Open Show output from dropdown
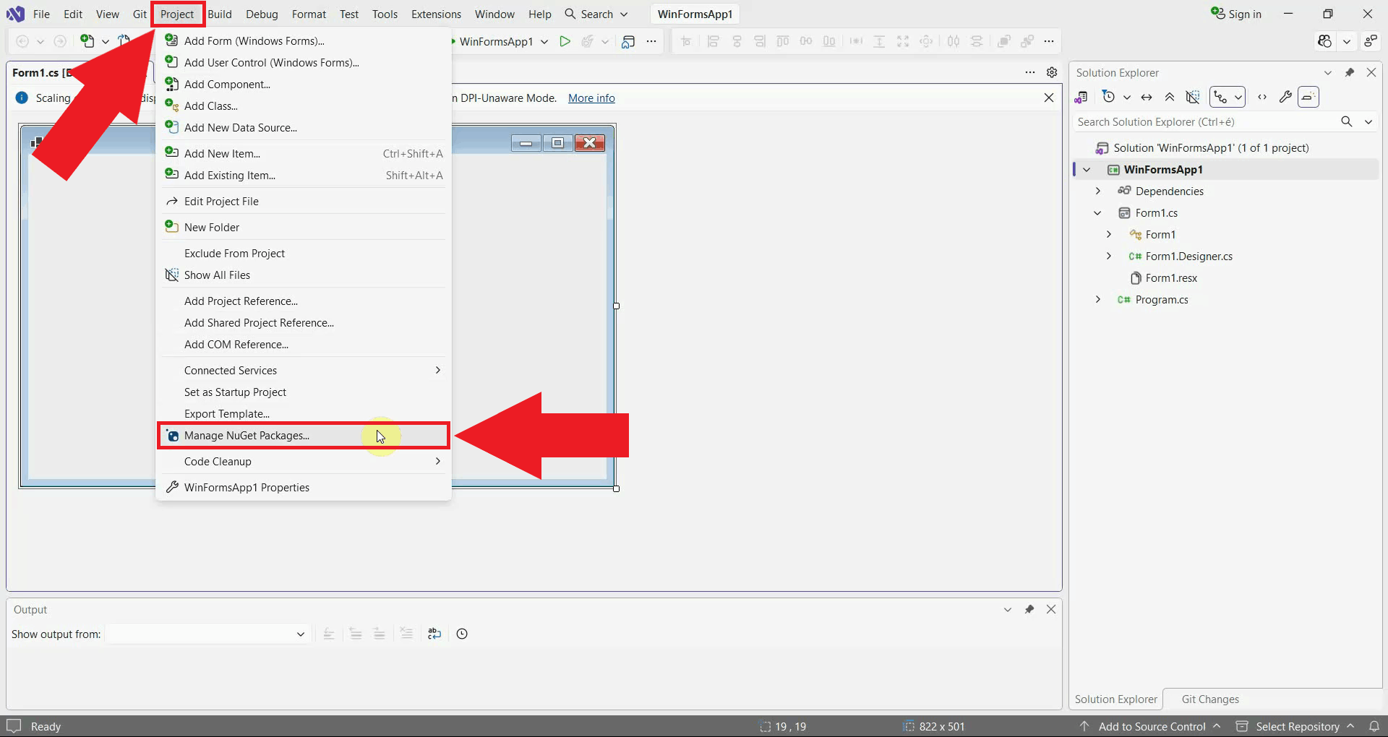The image size is (1388, 737). [x=301, y=634]
